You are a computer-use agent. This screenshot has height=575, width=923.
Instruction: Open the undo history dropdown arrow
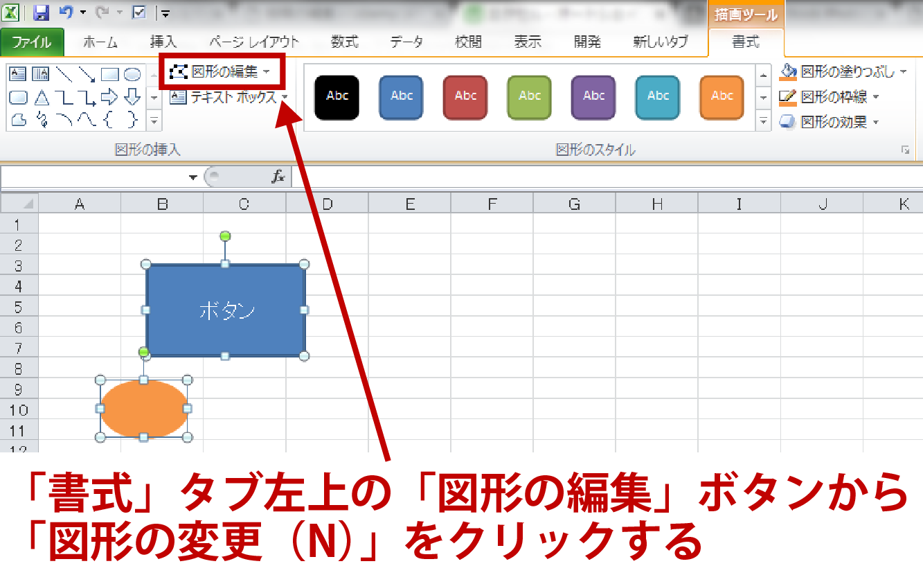click(83, 12)
